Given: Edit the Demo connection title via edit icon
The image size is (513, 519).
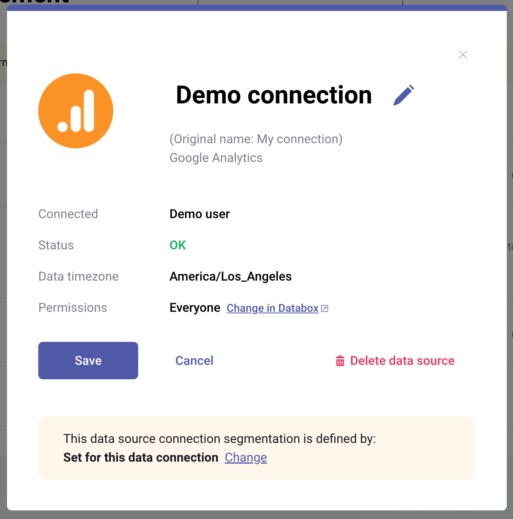Looking at the screenshot, I should pyautogui.click(x=404, y=95).
